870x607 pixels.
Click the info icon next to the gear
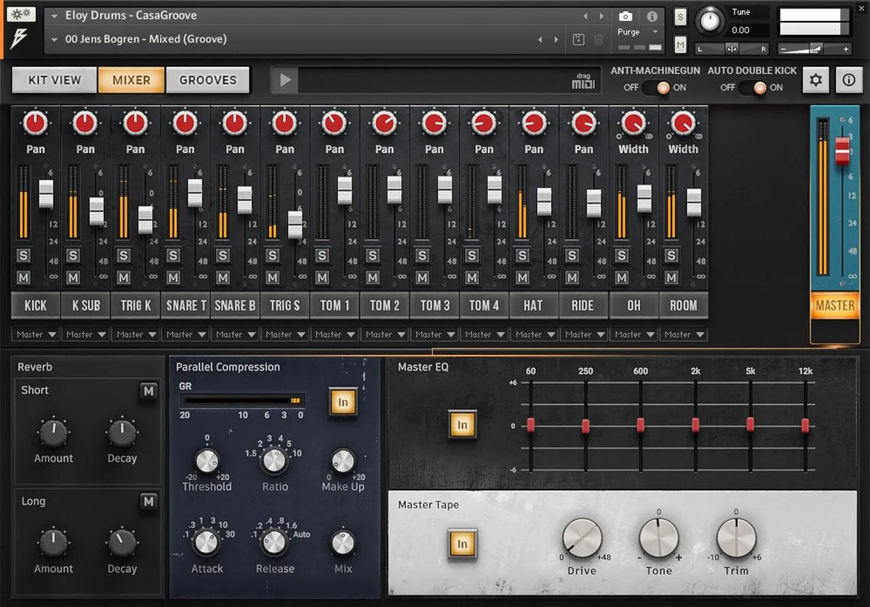(x=850, y=80)
